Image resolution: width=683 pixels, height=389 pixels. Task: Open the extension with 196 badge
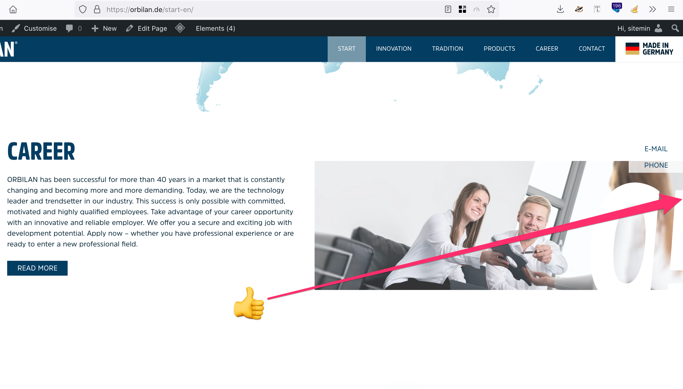pyautogui.click(x=616, y=8)
